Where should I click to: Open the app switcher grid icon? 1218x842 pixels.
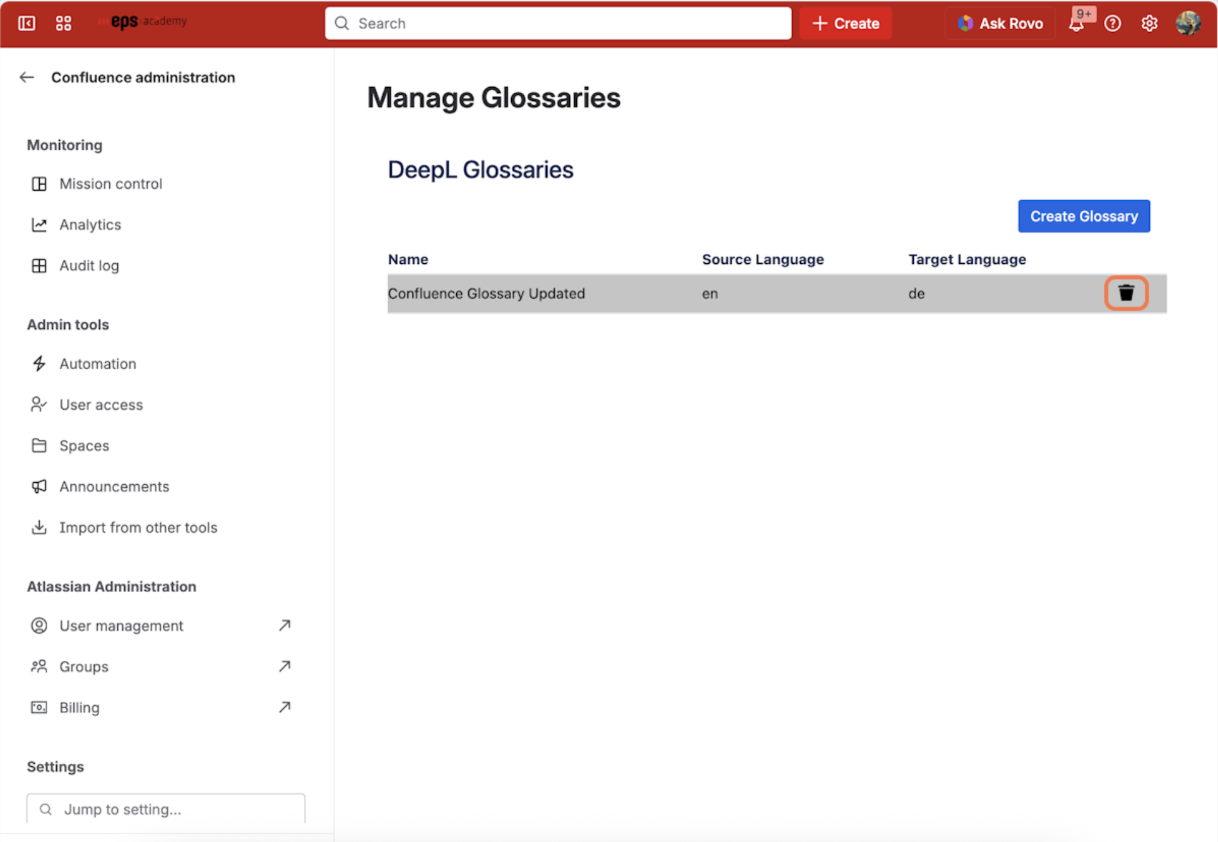coord(63,23)
